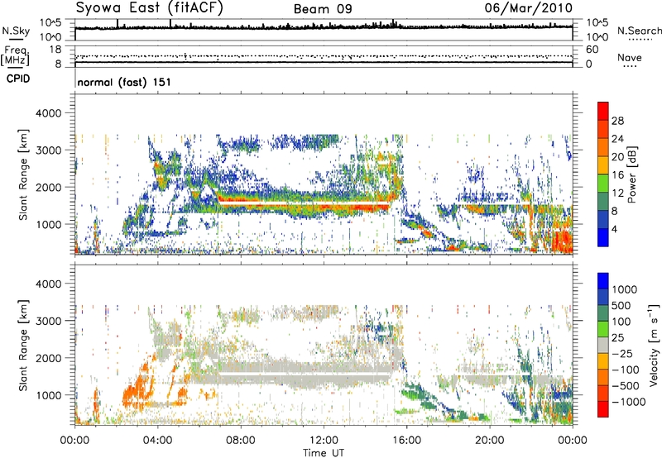Select the blue top segment of Velocity color bar
This screenshot has width=662, height=458.
[x=603, y=281]
